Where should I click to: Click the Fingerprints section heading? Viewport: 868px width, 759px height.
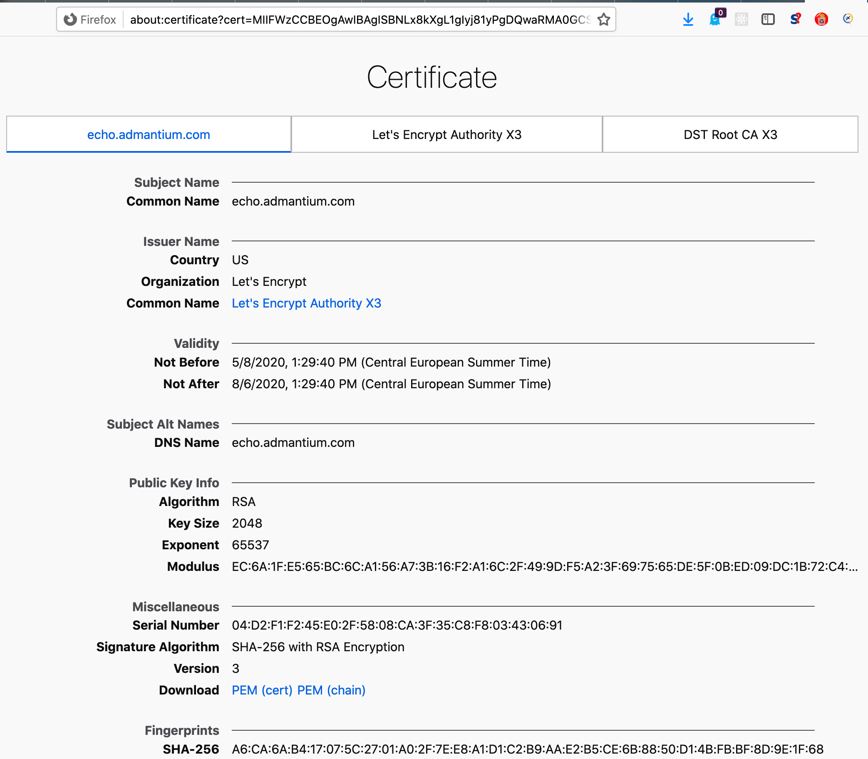point(182,731)
